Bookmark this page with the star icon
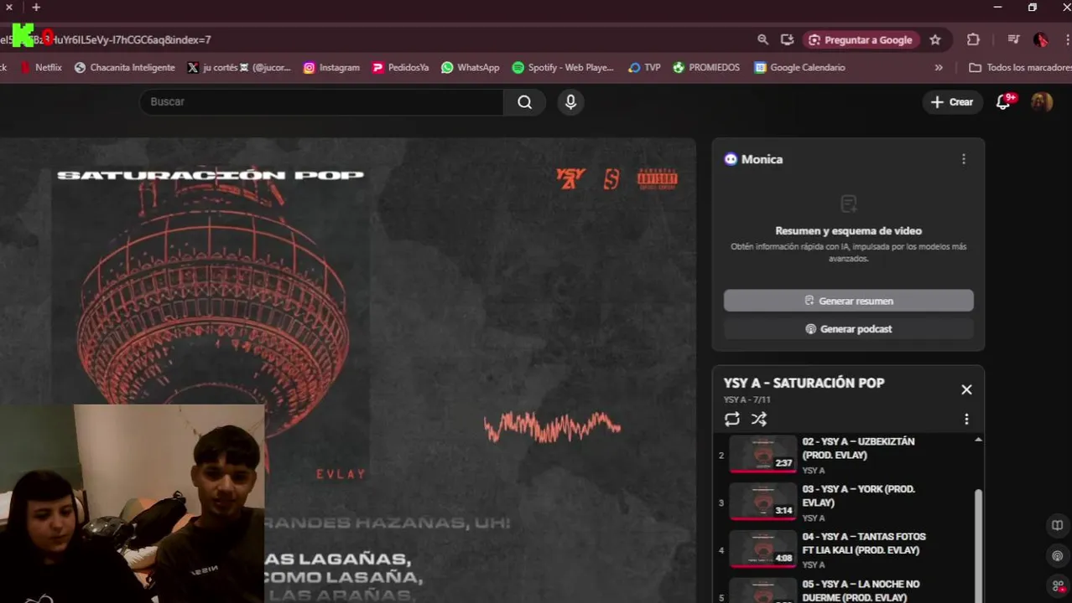This screenshot has height=603, width=1072. click(x=935, y=39)
